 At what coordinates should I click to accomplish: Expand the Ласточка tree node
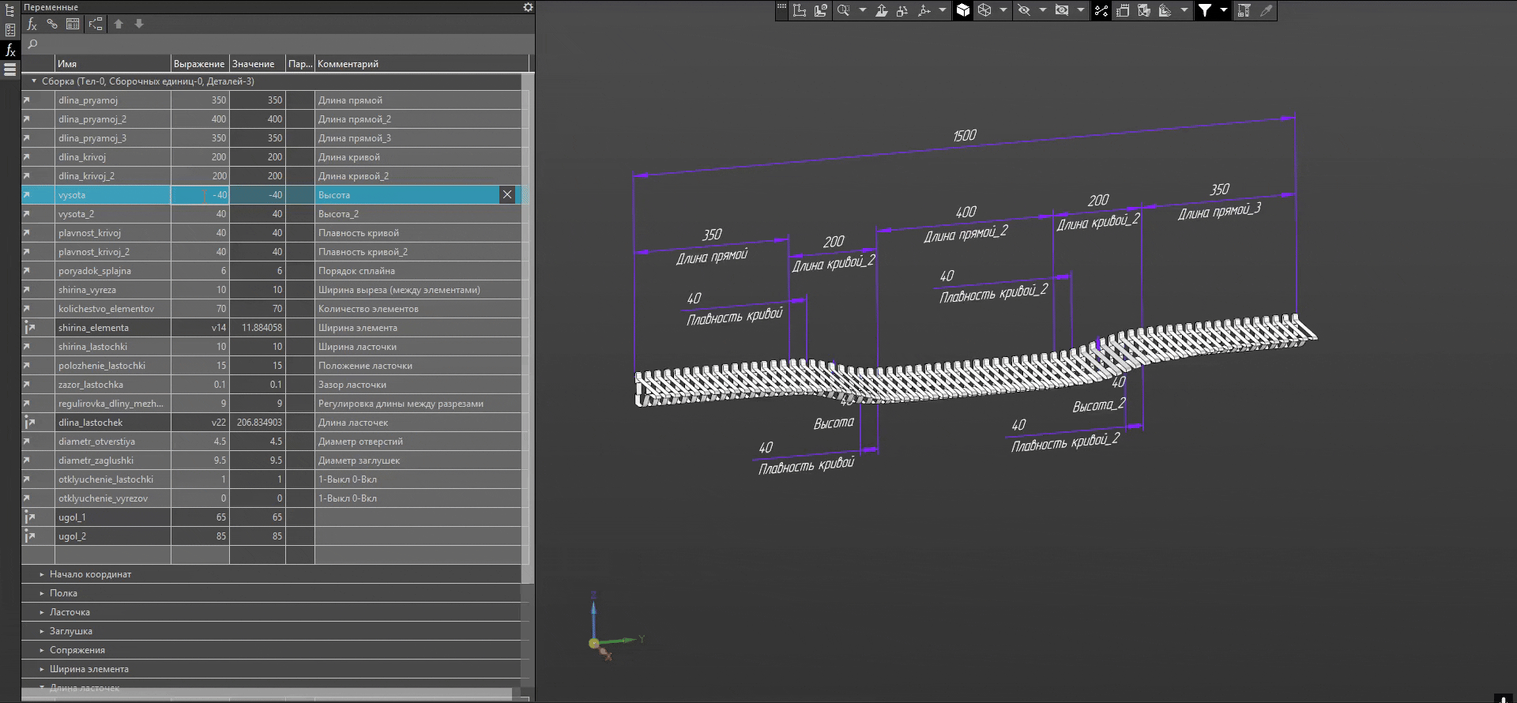tap(42, 612)
